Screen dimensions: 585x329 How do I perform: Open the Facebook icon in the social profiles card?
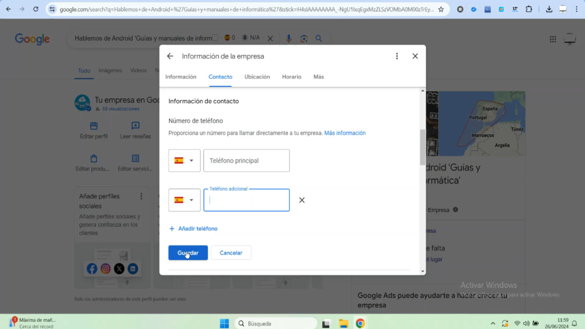[x=91, y=268]
